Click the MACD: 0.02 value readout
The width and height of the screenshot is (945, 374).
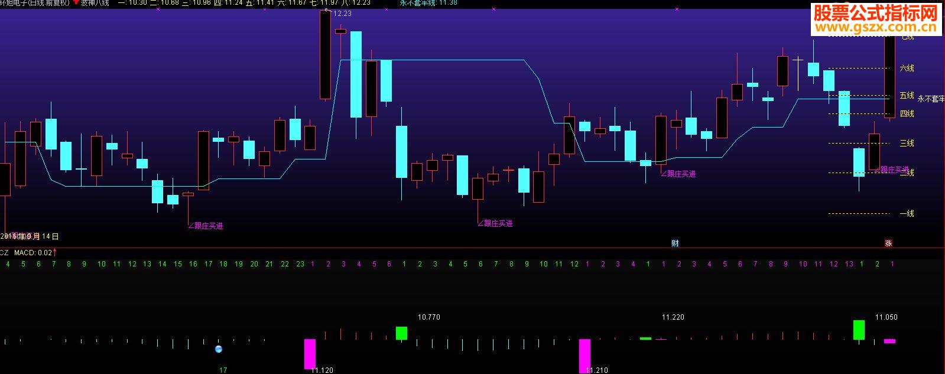click(33, 253)
